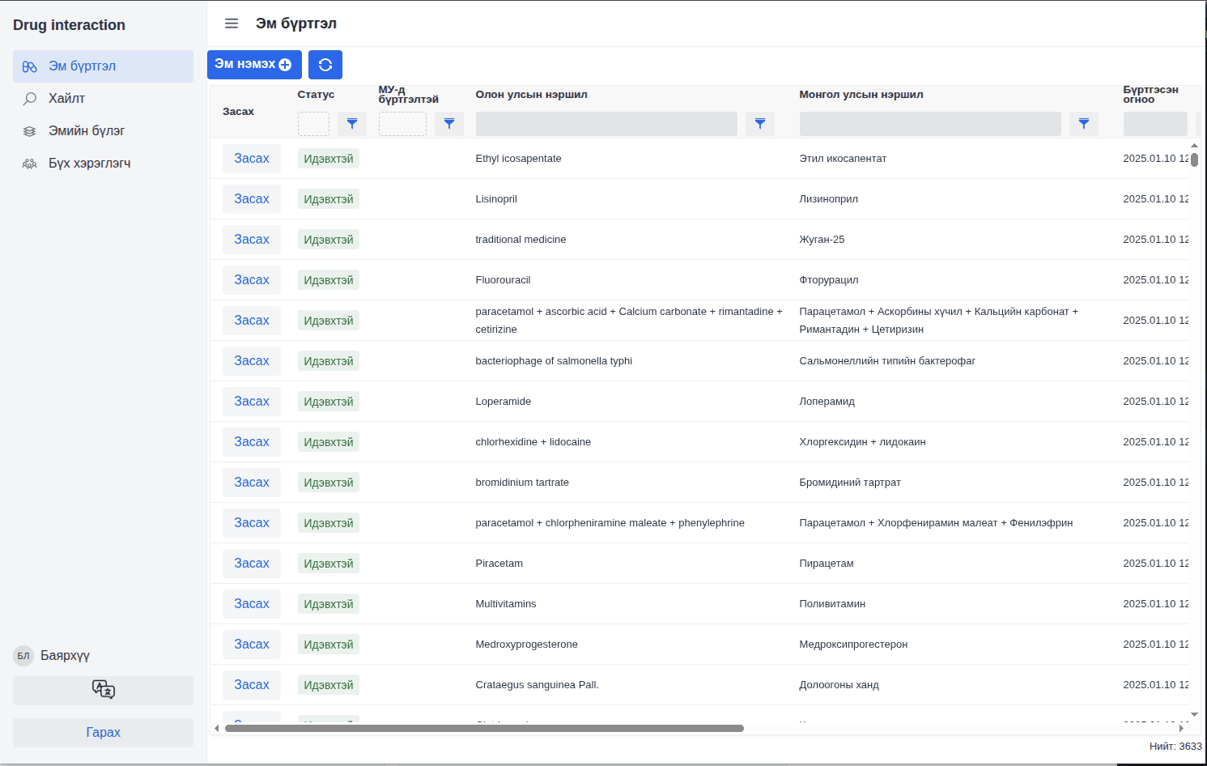Screen dimensions: 1207x766
Task: Click Засах for the Lisinopril row
Action: coord(252,199)
